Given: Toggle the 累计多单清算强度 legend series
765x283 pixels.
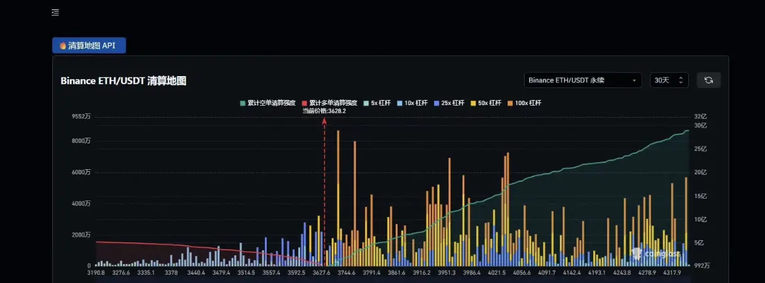Looking at the screenshot, I should 330,103.
